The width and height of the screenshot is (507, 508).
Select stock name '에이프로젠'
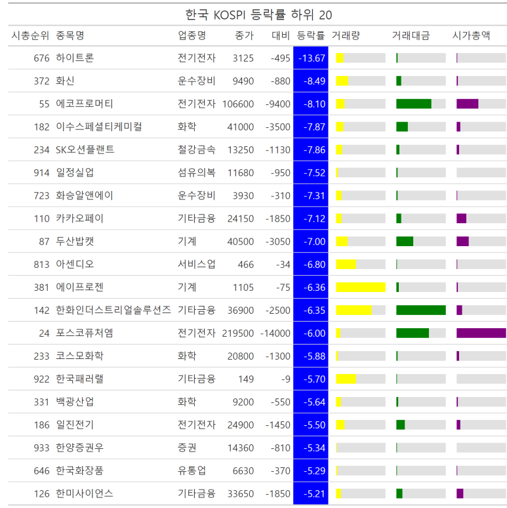(x=79, y=287)
